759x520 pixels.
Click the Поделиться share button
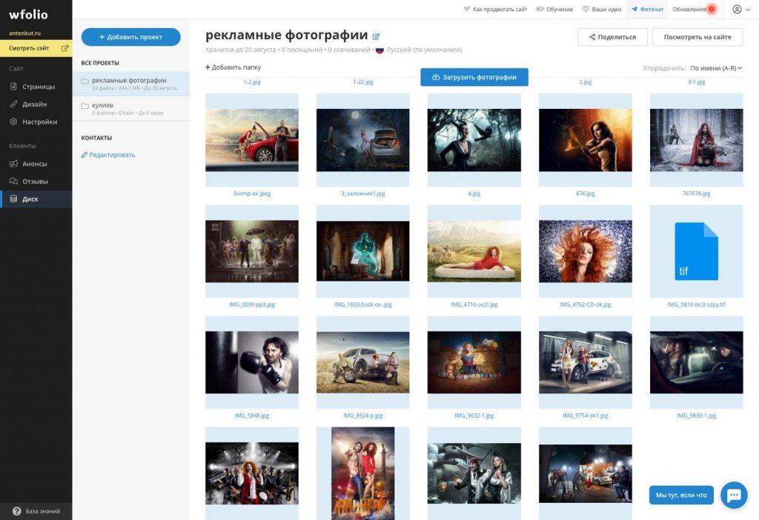tap(612, 37)
